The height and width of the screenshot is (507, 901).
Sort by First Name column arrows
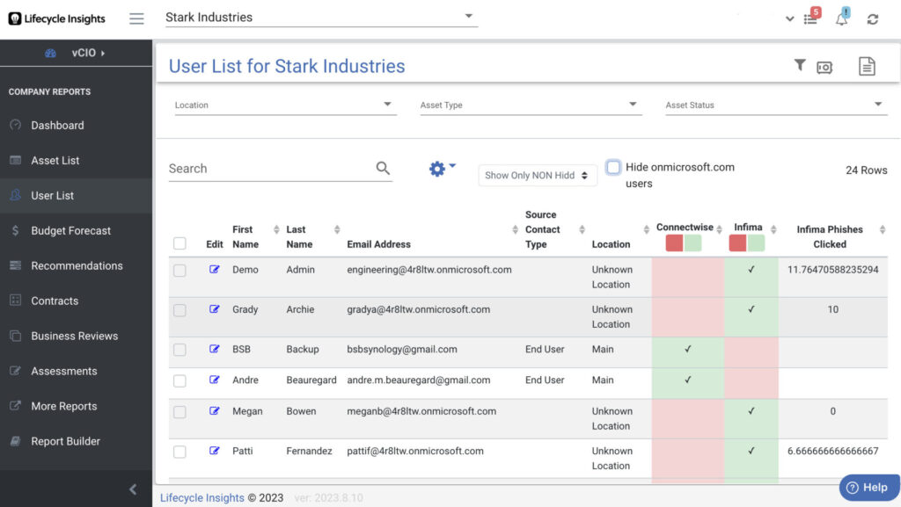click(276, 229)
